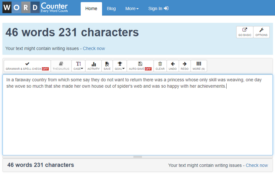Click the text area resize handle
The height and width of the screenshot is (174, 275).
coord(137,157)
